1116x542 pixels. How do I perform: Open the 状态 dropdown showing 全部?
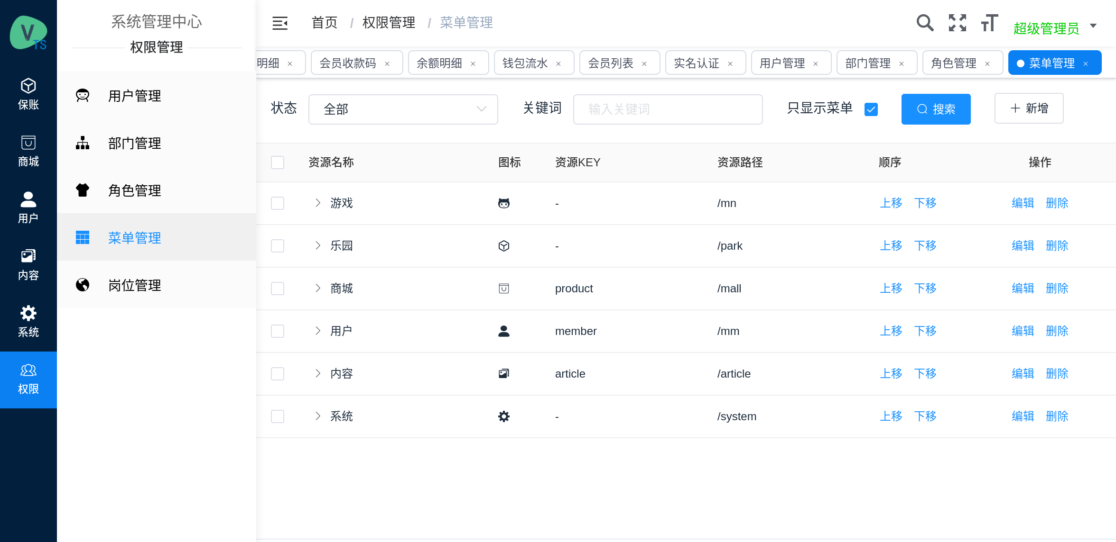403,109
